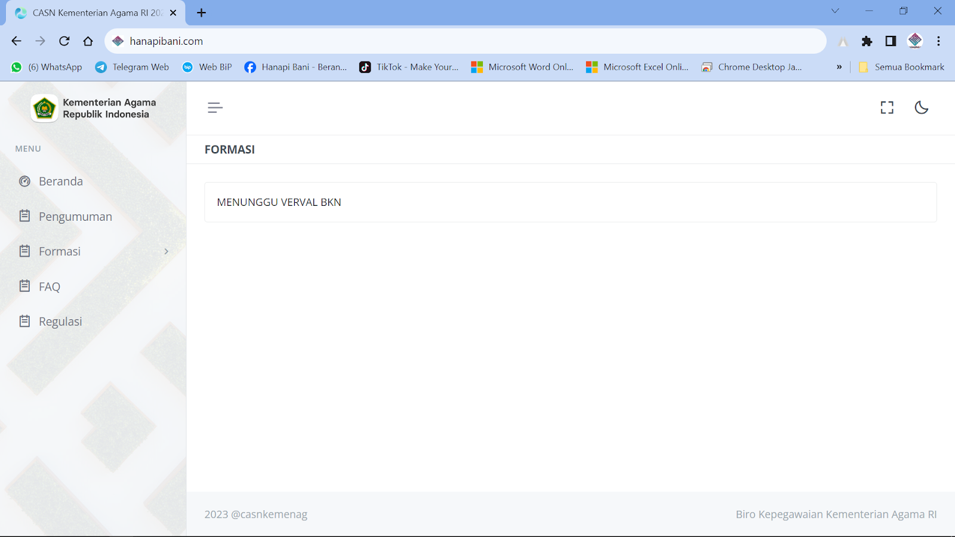This screenshot has width=955, height=537.
Task: Open the tab search chevron
Action: [835, 11]
